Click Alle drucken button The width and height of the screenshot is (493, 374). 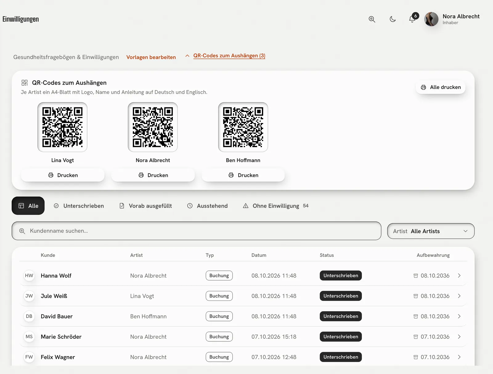tap(441, 87)
